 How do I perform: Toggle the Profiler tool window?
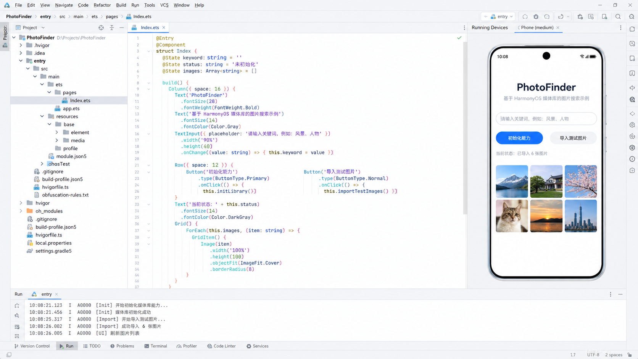pyautogui.click(x=187, y=346)
